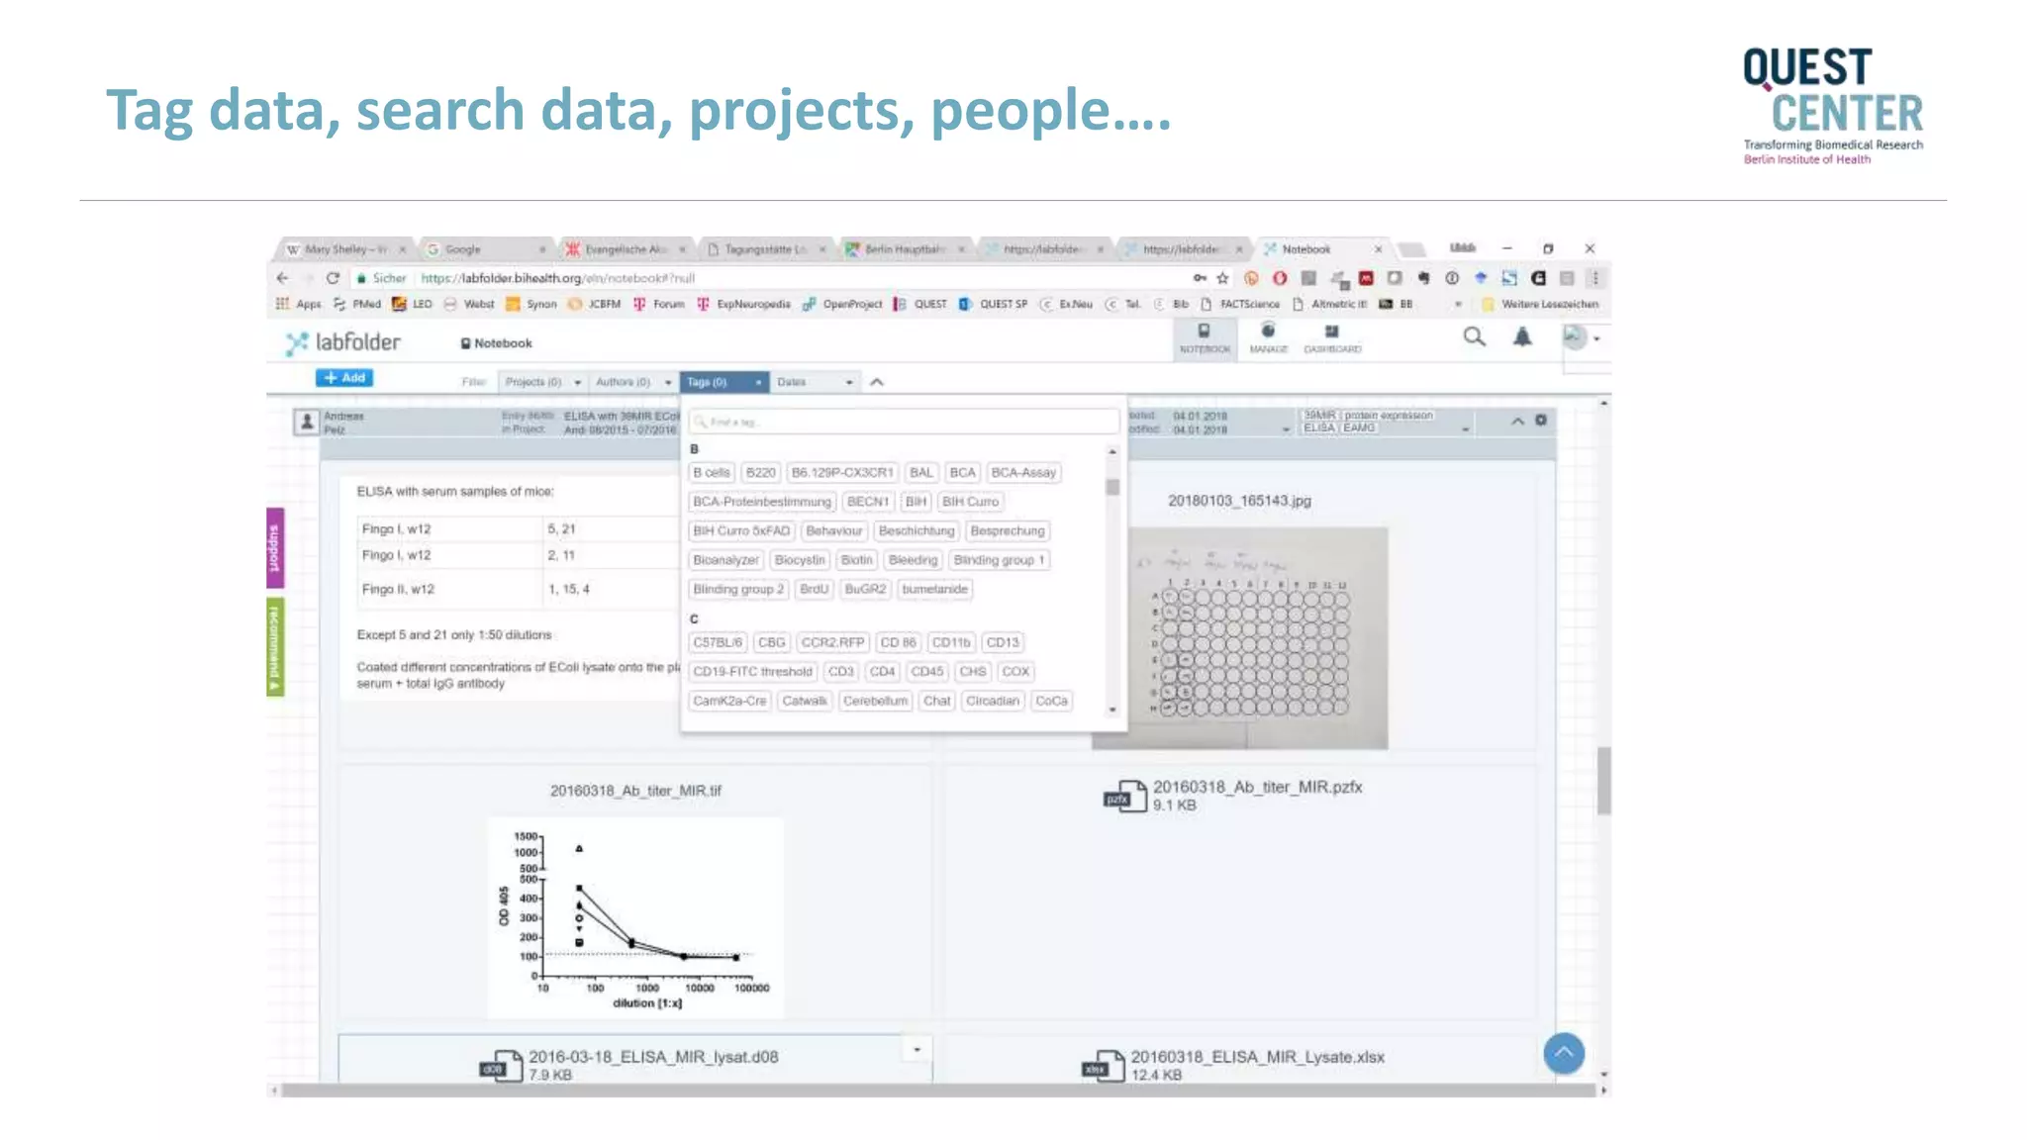This screenshot has width=2027, height=1140.
Task: Click the Notebook breadcrumb label
Action: pyautogui.click(x=496, y=343)
